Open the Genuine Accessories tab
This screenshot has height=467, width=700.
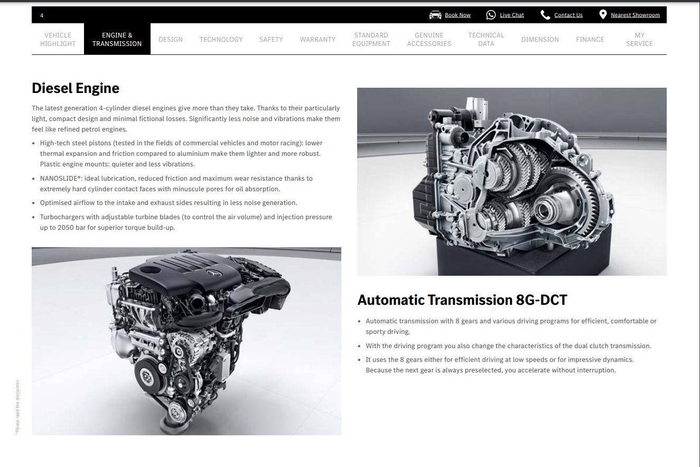429,39
